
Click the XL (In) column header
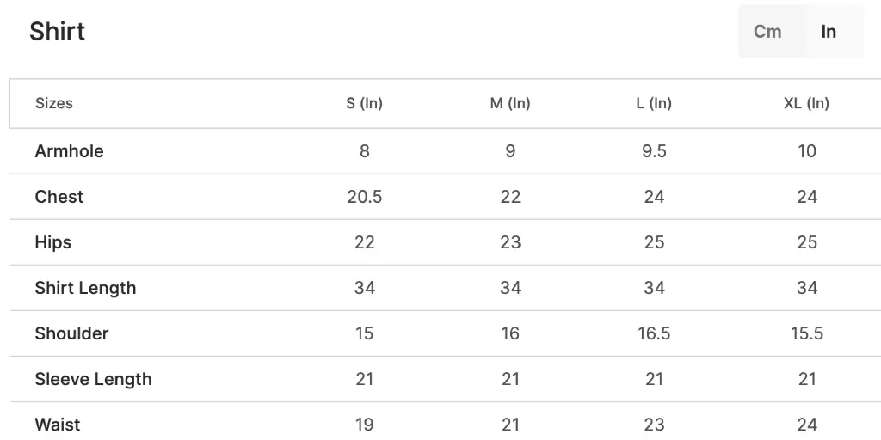(x=806, y=103)
